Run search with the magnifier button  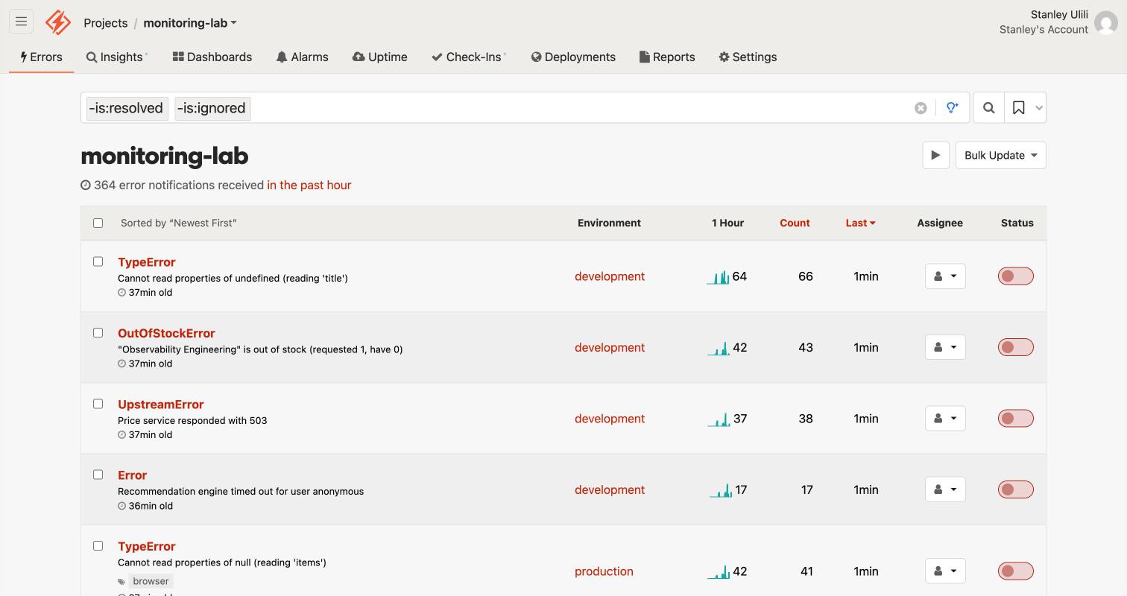[988, 108]
